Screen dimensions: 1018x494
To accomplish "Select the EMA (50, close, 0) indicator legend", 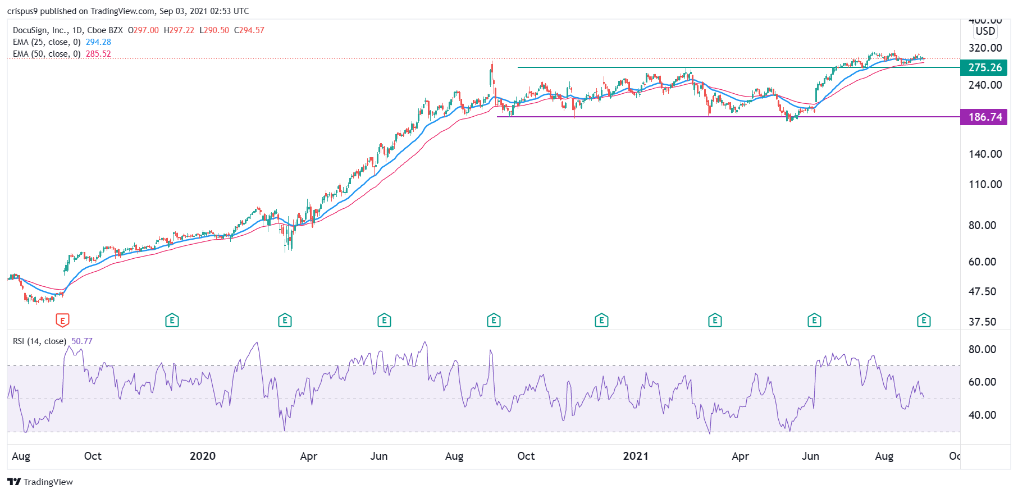I will tap(47, 54).
